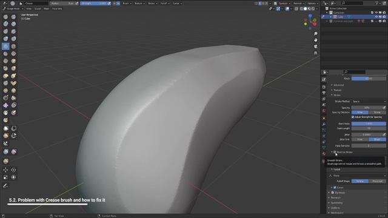
Task: Select the Flatten brush
Action: point(5,54)
